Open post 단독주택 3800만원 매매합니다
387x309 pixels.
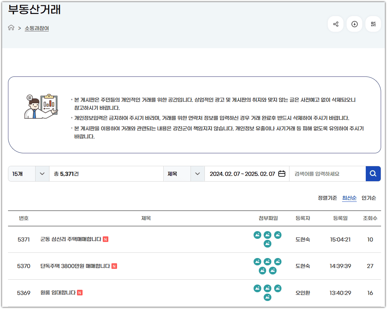point(74,266)
